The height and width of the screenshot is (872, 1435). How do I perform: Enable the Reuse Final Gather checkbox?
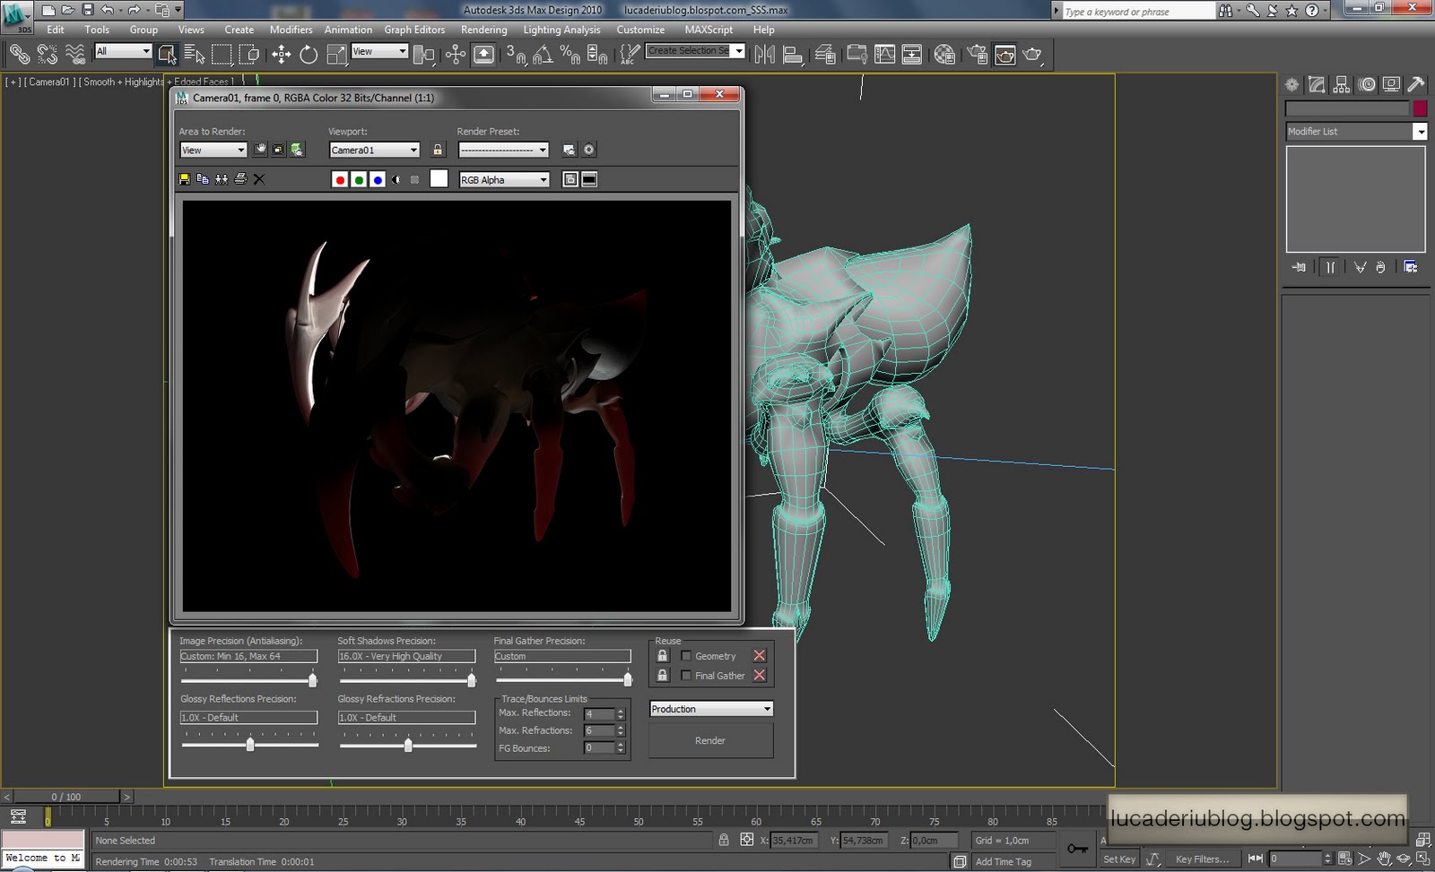[686, 676]
